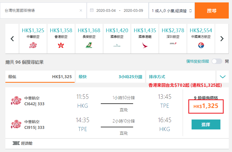Open the 2020-03-04 departure date

[x=106, y=11]
